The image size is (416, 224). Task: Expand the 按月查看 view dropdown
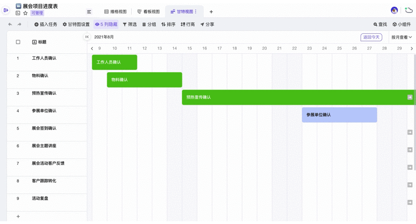click(x=401, y=37)
